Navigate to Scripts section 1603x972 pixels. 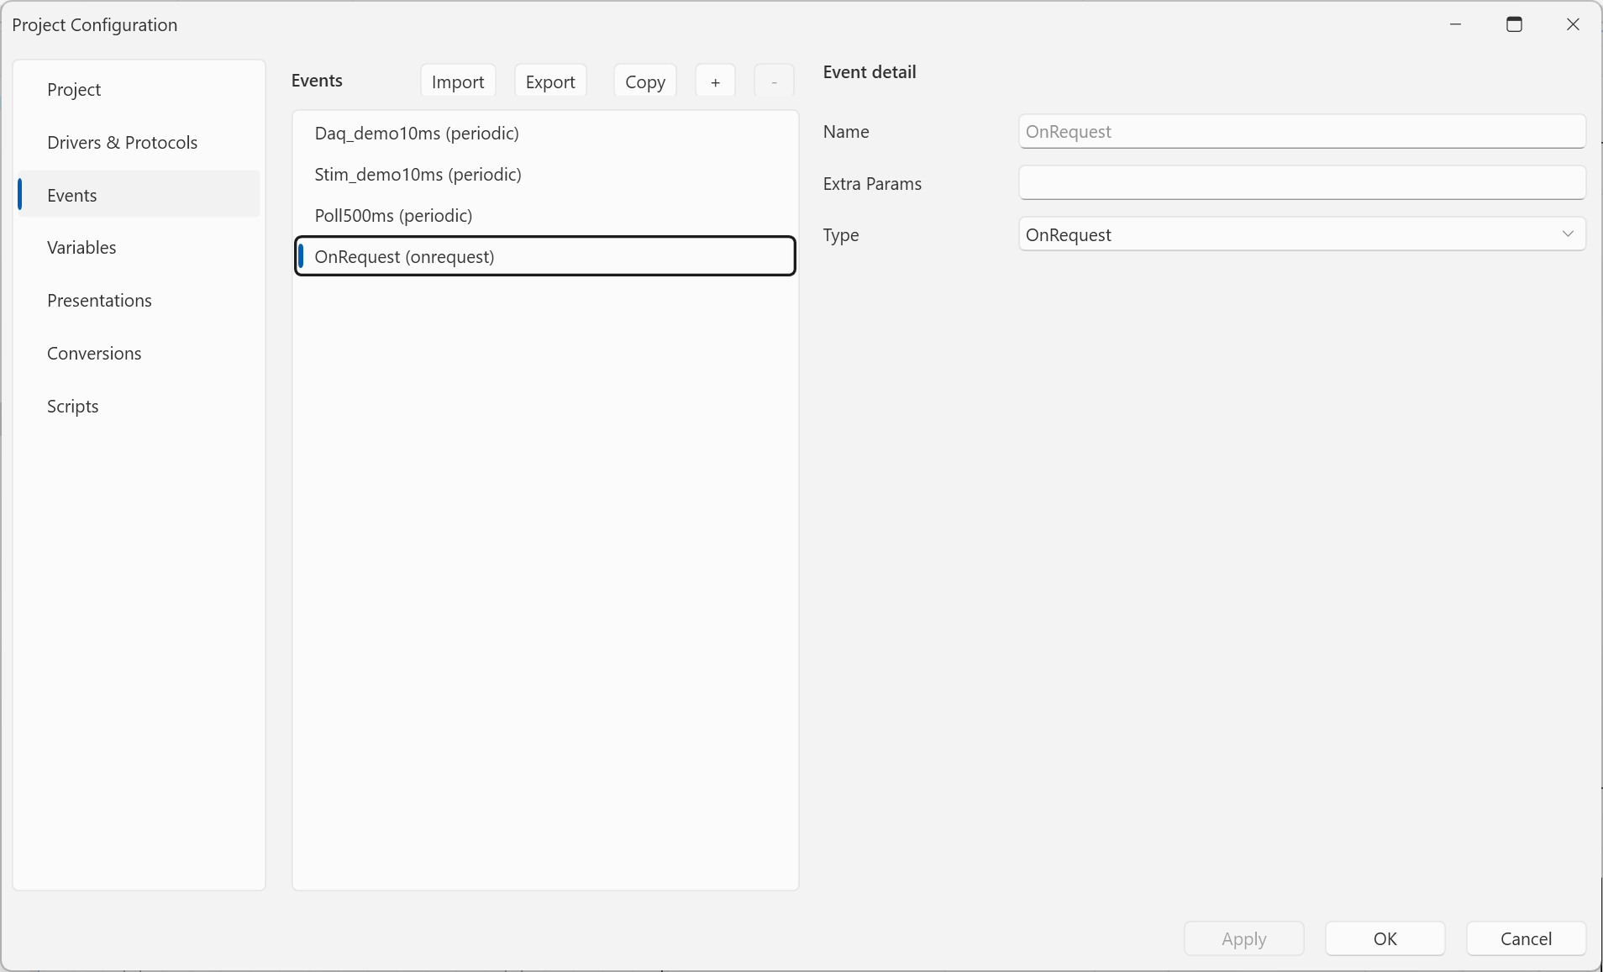click(x=139, y=407)
